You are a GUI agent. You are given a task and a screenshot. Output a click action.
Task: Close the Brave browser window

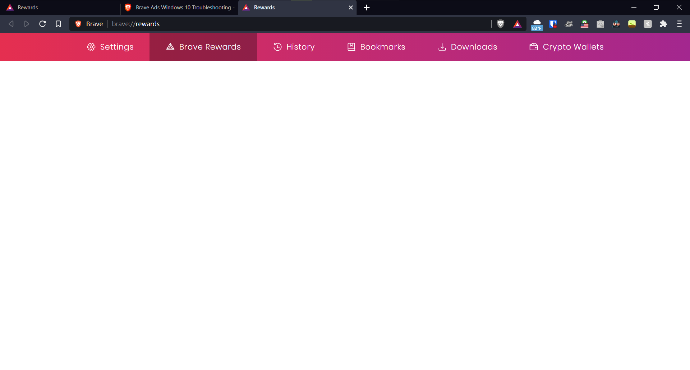pos(679,8)
